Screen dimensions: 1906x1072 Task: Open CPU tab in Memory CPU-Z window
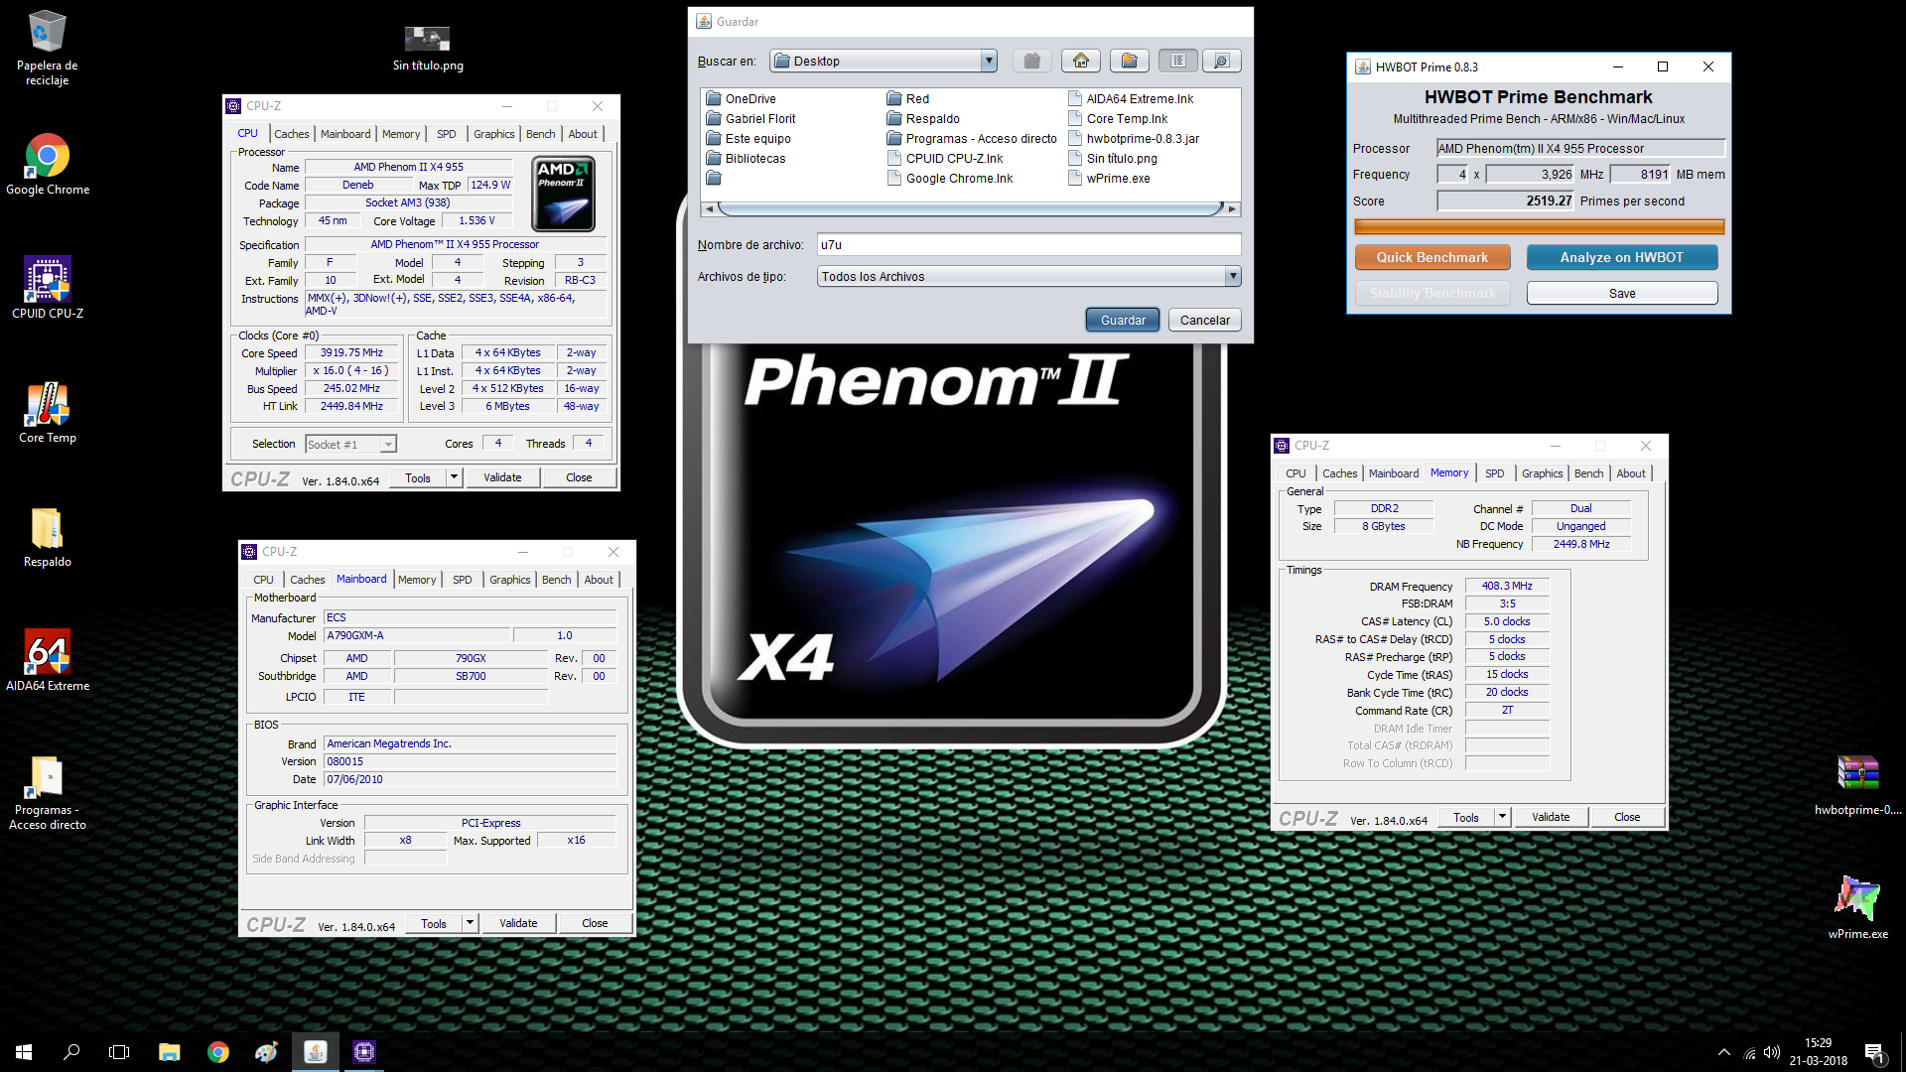[x=1296, y=473]
